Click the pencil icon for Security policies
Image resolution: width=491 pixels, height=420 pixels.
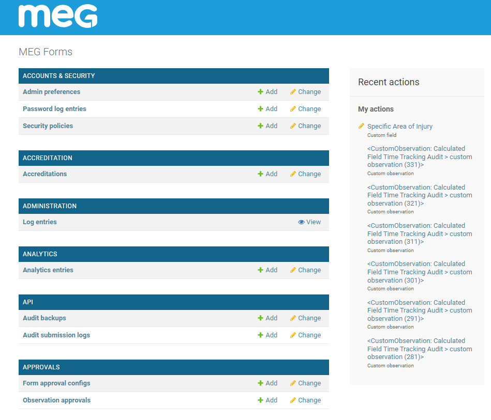[x=293, y=126]
